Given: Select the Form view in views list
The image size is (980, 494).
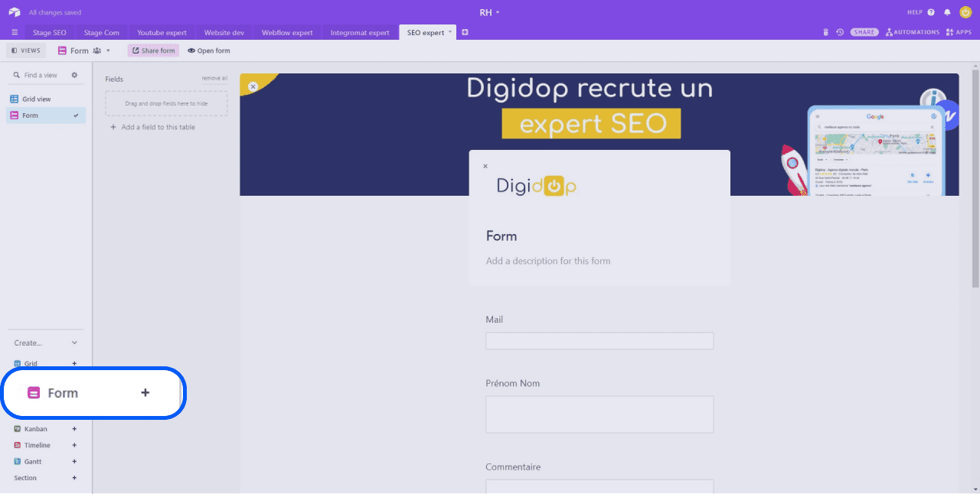Looking at the screenshot, I should click(46, 115).
